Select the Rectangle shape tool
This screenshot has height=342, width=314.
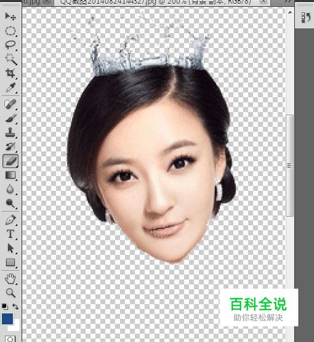pyautogui.click(x=10, y=262)
